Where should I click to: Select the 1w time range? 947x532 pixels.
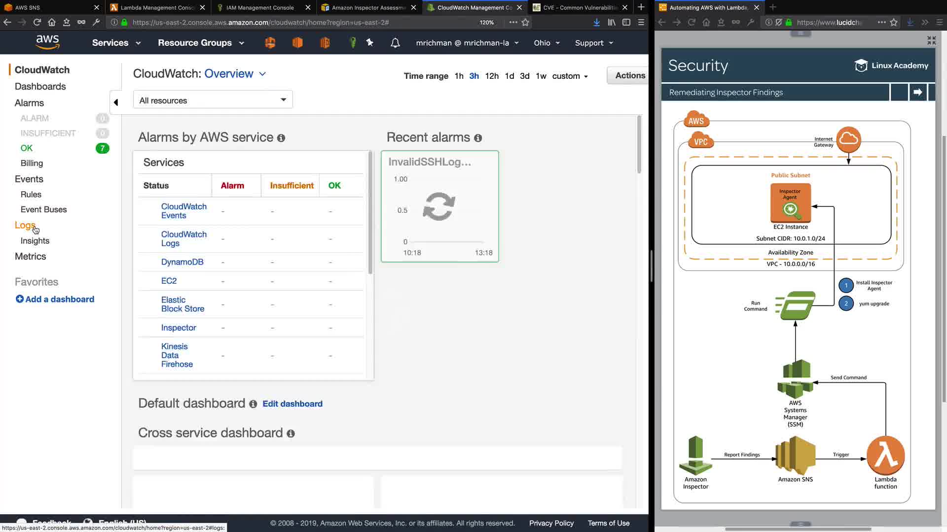tap(541, 76)
